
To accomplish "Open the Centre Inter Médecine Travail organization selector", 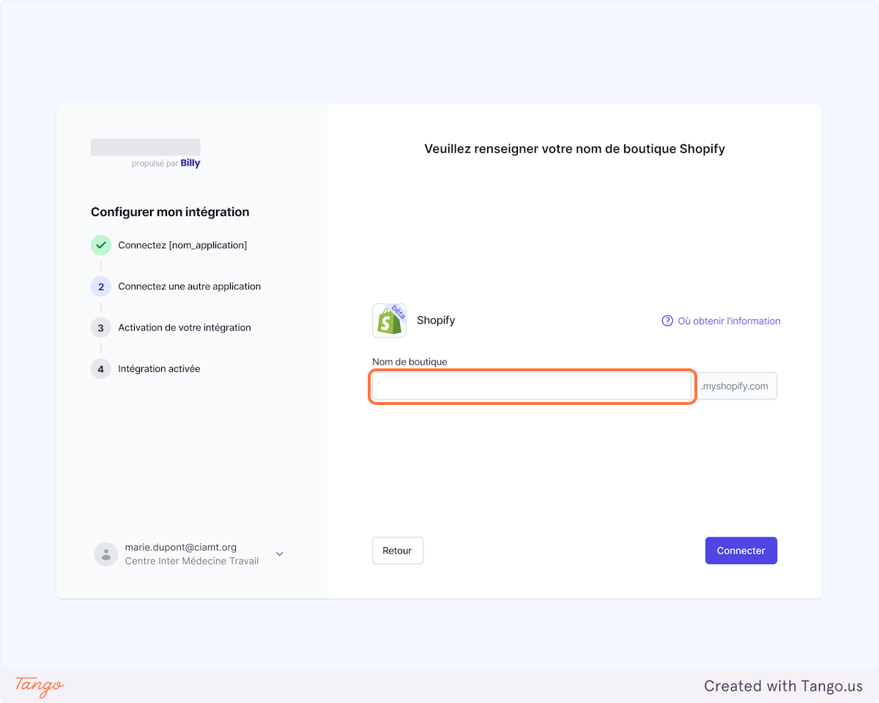I will pyautogui.click(x=192, y=561).
